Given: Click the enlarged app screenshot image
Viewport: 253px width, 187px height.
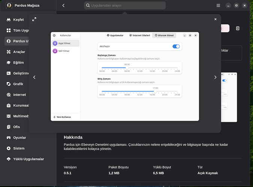Looking at the screenshot, I should 125,76.
